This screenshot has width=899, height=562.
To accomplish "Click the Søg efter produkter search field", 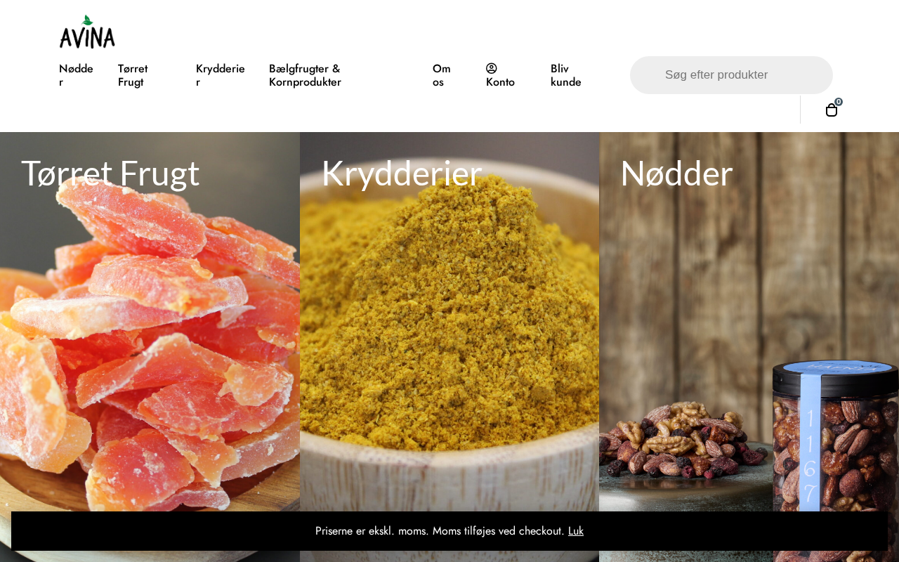I will click(731, 75).
